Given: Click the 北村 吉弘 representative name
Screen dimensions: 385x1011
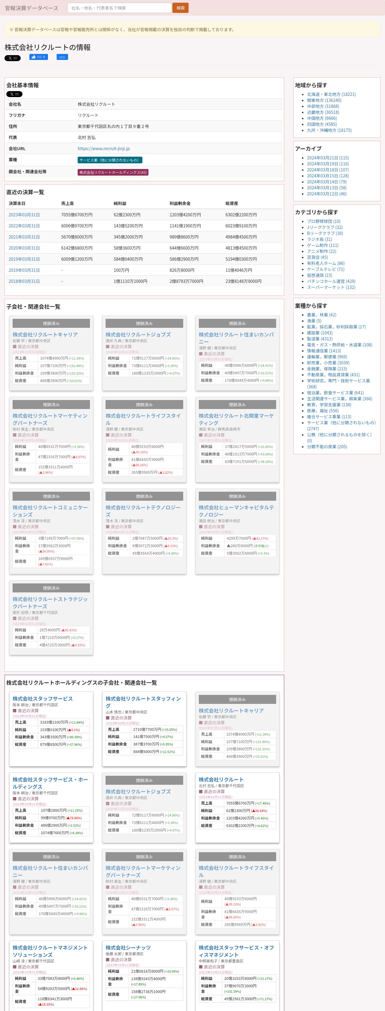Looking at the screenshot, I should tap(86, 137).
